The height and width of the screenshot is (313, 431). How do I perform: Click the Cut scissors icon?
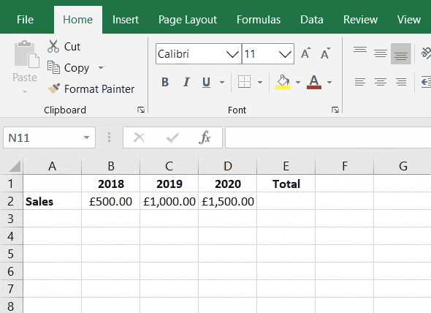[x=53, y=46]
